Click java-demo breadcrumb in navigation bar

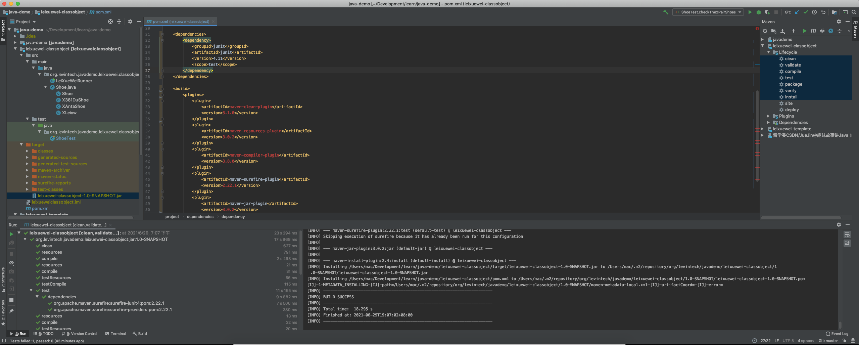tap(17, 12)
